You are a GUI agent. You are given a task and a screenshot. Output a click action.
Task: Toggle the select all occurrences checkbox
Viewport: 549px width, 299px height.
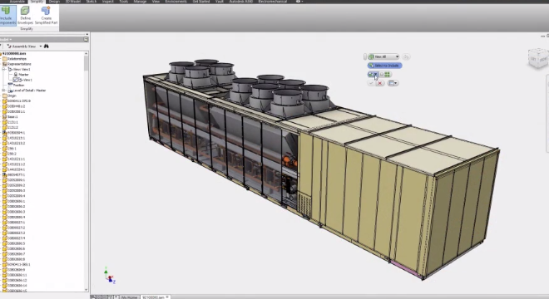382,75
